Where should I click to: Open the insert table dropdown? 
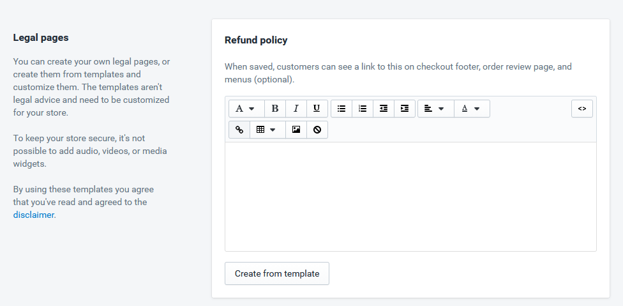point(267,130)
